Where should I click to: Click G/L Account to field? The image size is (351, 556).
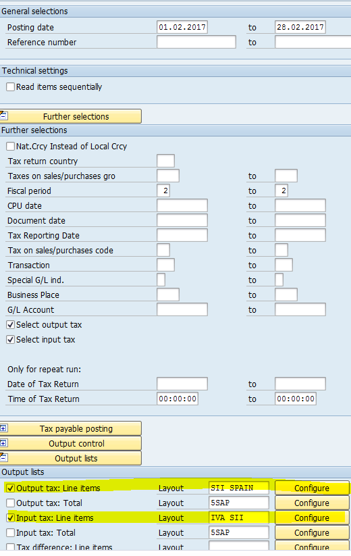pos(300,310)
